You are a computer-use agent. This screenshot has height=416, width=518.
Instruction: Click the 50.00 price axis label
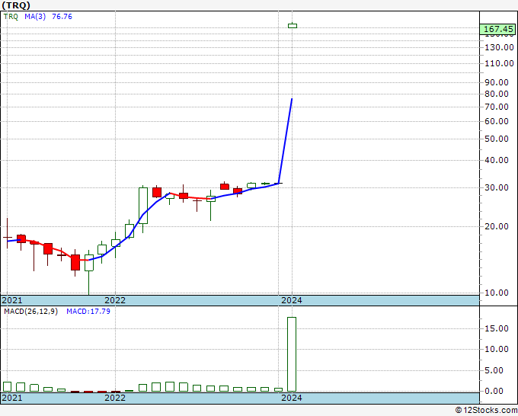497,139
